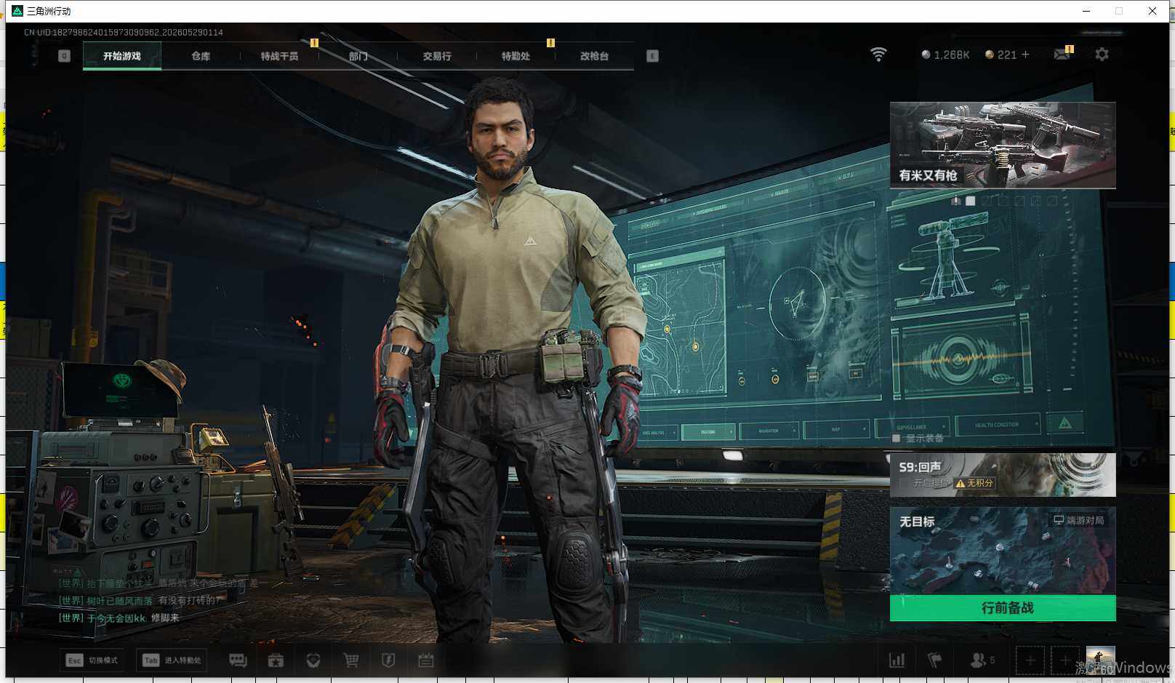Go to the 交易行 tab
Viewport: 1175px width, 683px height.
437,56
